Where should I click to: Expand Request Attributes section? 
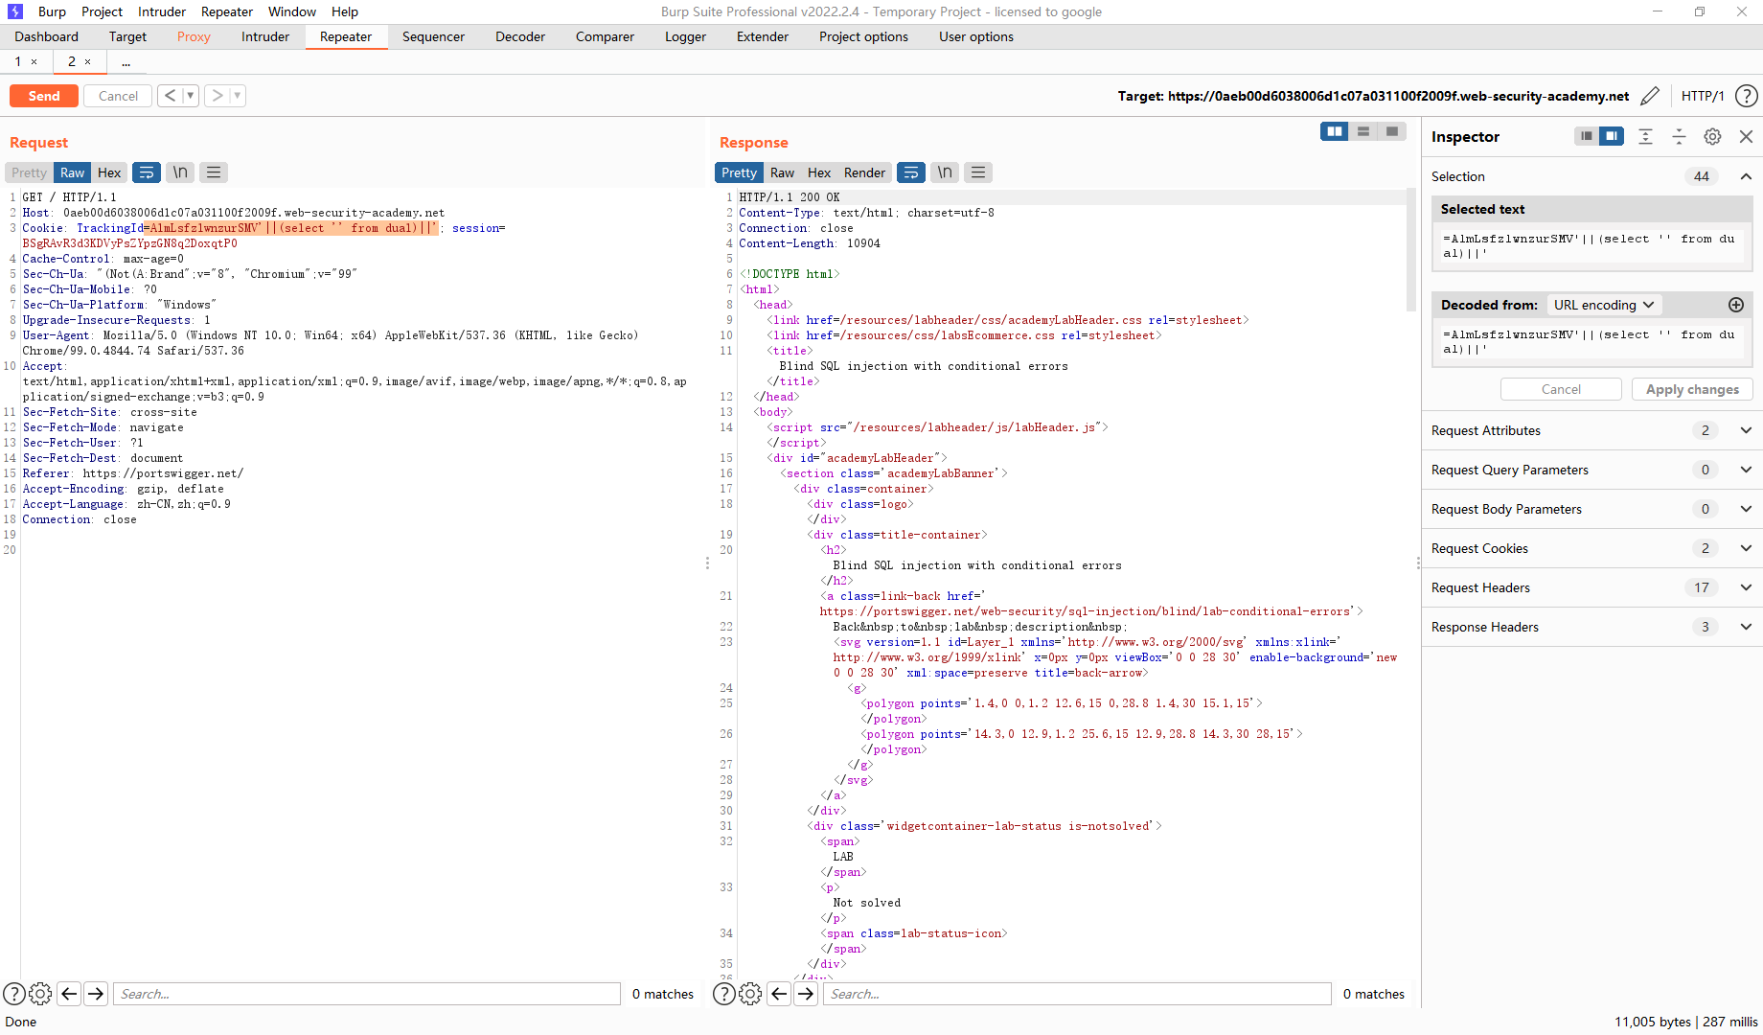[1746, 430]
